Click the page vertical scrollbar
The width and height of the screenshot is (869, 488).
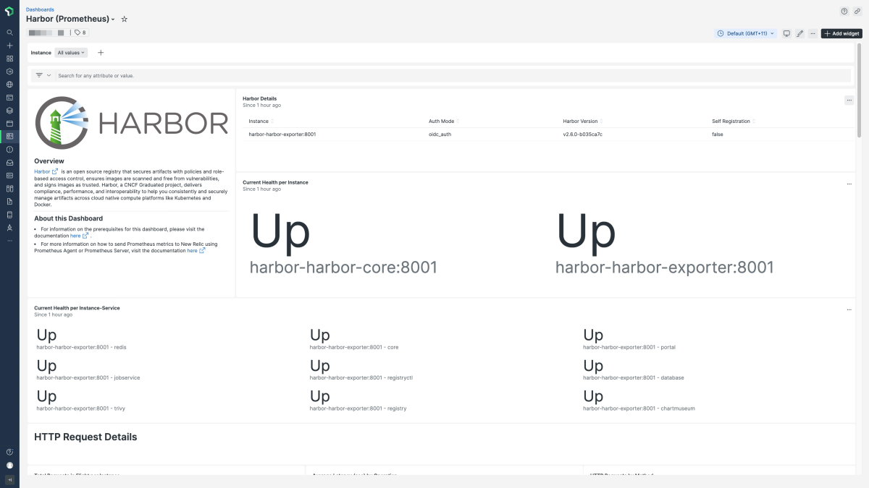(859, 90)
